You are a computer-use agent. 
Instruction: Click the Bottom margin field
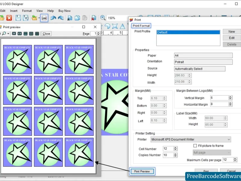tap(158, 106)
